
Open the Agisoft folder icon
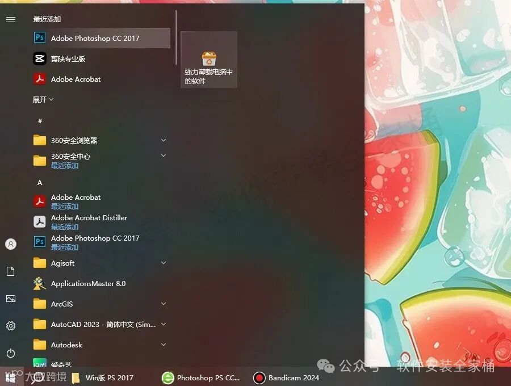pyautogui.click(x=40, y=263)
